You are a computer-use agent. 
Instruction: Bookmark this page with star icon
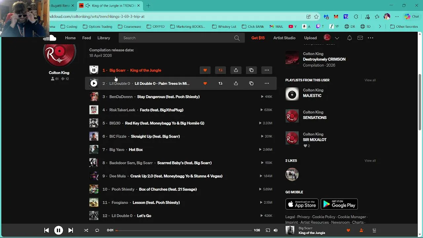point(316,17)
